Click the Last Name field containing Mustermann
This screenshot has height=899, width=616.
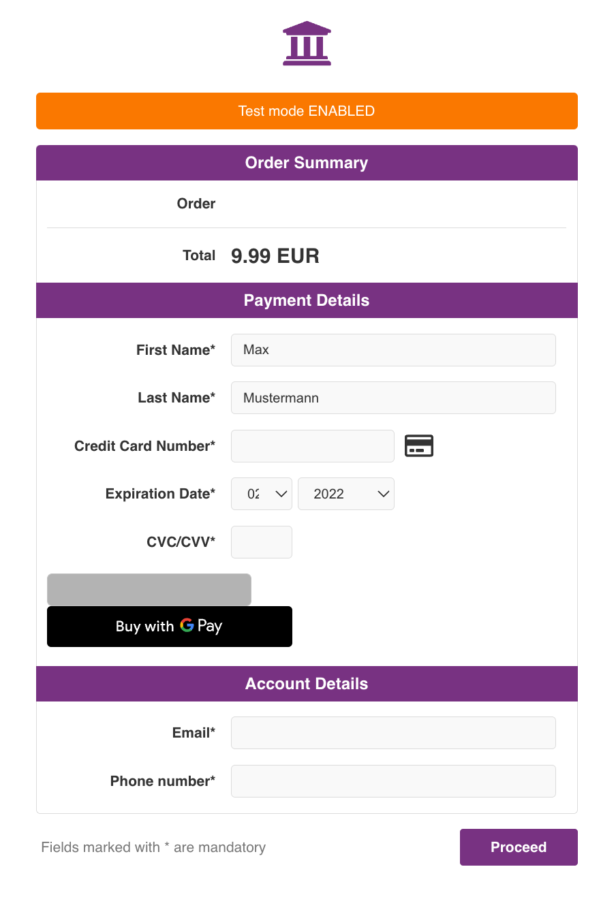click(x=393, y=398)
